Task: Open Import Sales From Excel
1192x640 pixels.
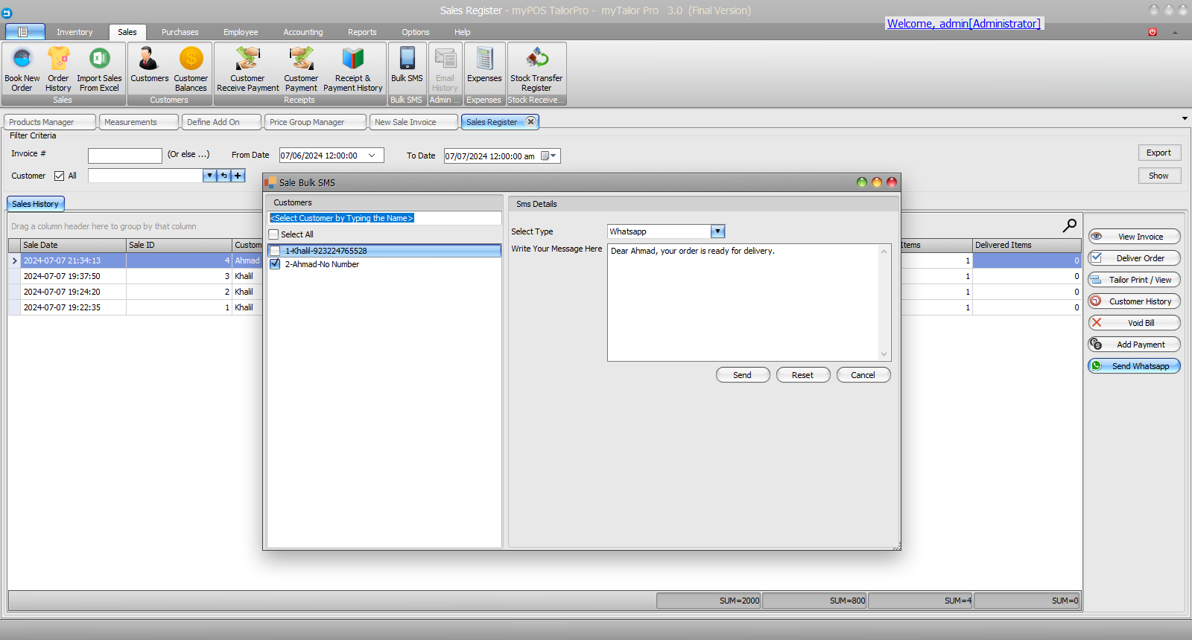Action: click(x=99, y=60)
